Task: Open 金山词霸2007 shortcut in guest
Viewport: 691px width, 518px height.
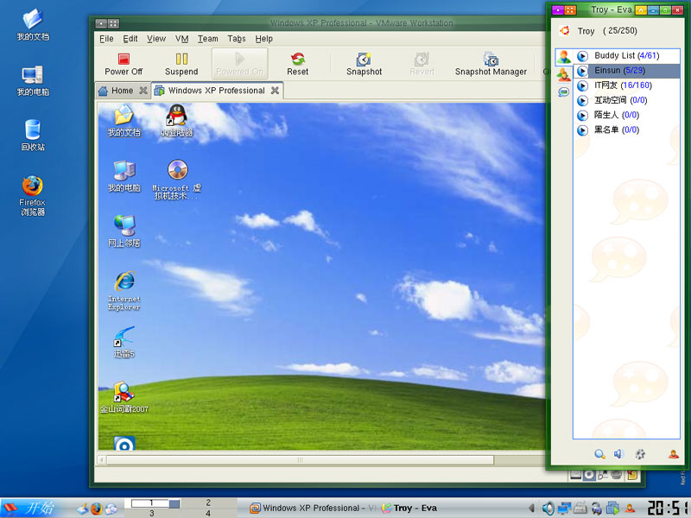Action: (124, 397)
